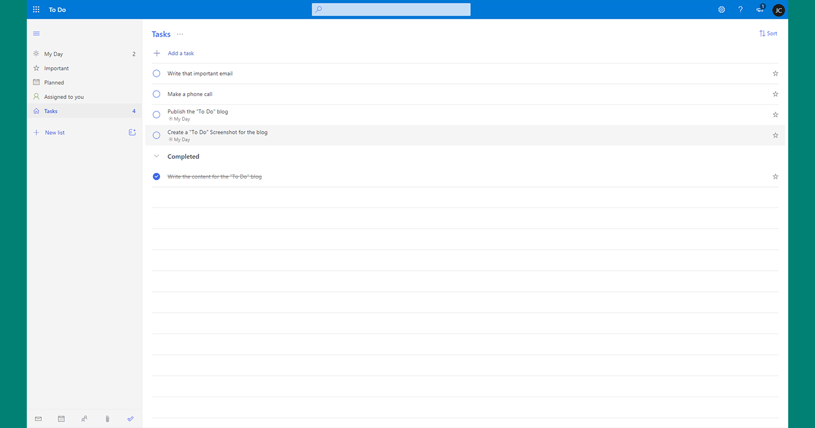
Task: Open People from the bottom app bar
Action: [84, 419]
